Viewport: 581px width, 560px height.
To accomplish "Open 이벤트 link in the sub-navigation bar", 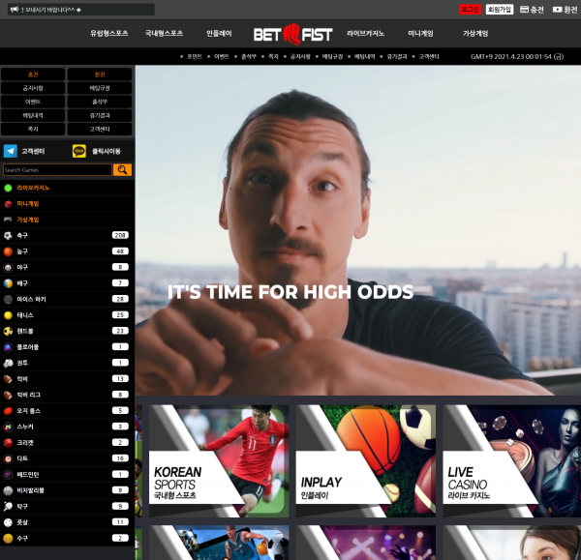I will 222,57.
